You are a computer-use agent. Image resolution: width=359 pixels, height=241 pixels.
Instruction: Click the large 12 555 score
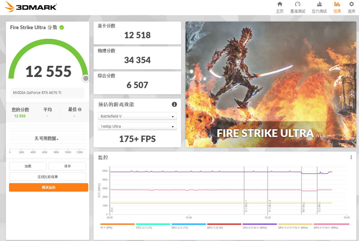click(x=48, y=71)
